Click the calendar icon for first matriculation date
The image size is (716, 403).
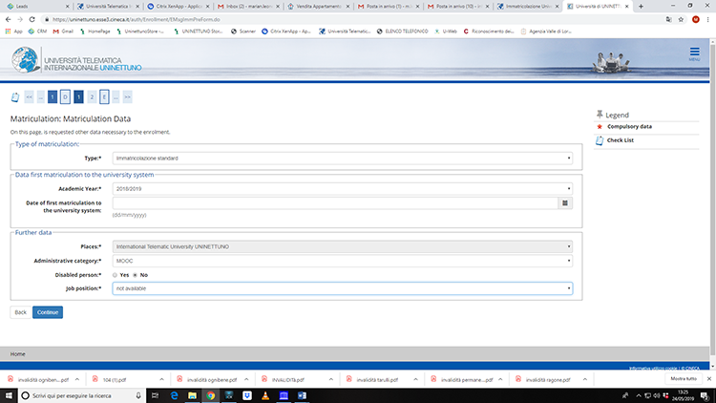565,203
